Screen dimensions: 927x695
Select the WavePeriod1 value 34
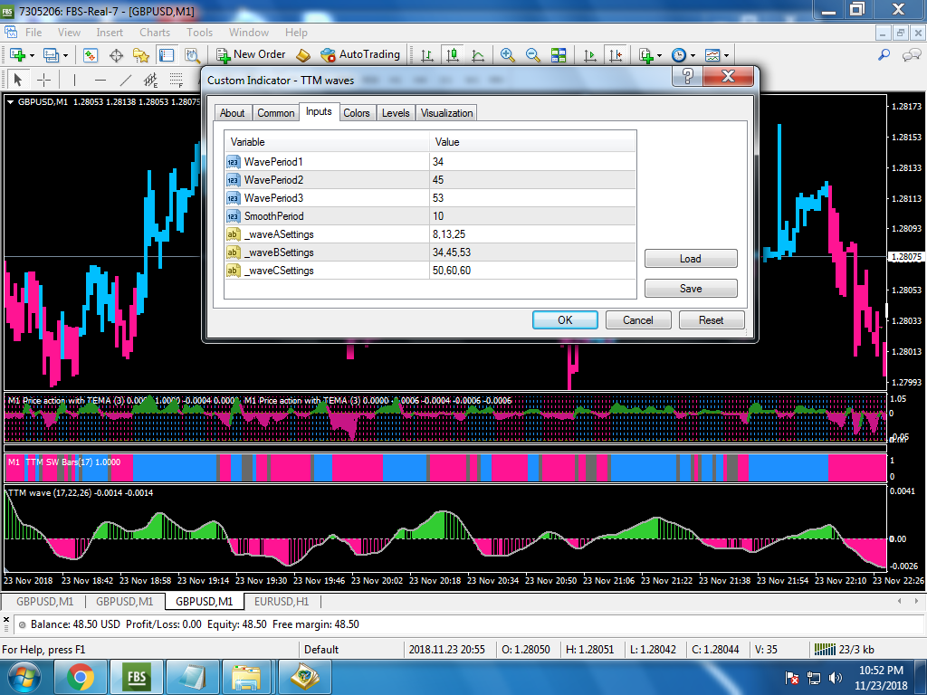532,161
